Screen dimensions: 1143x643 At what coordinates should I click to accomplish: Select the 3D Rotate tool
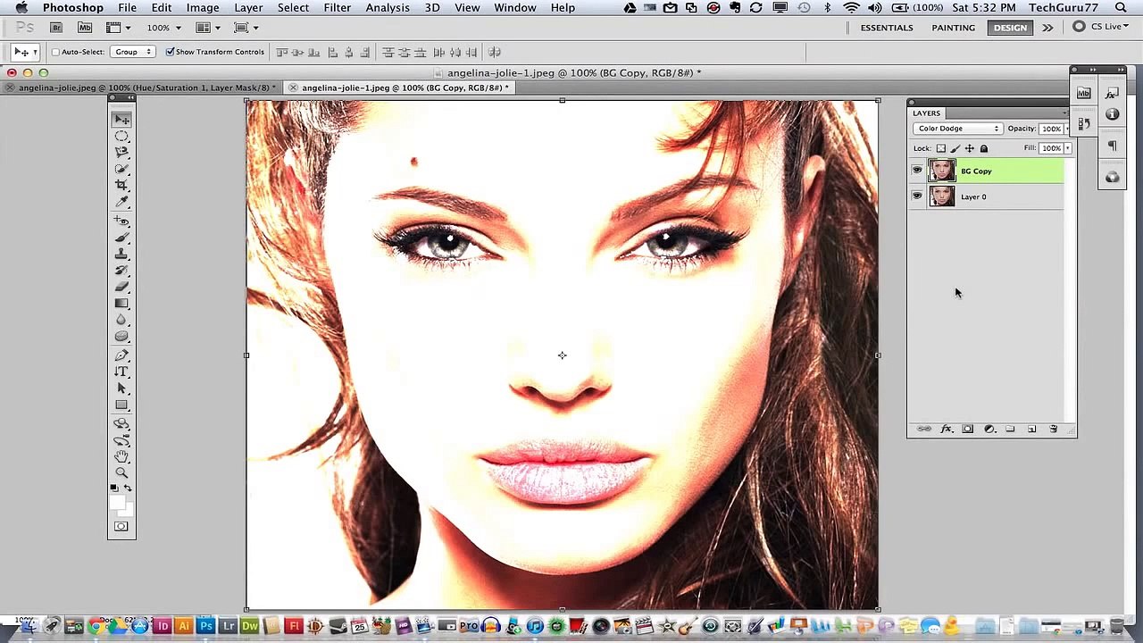coord(121,423)
